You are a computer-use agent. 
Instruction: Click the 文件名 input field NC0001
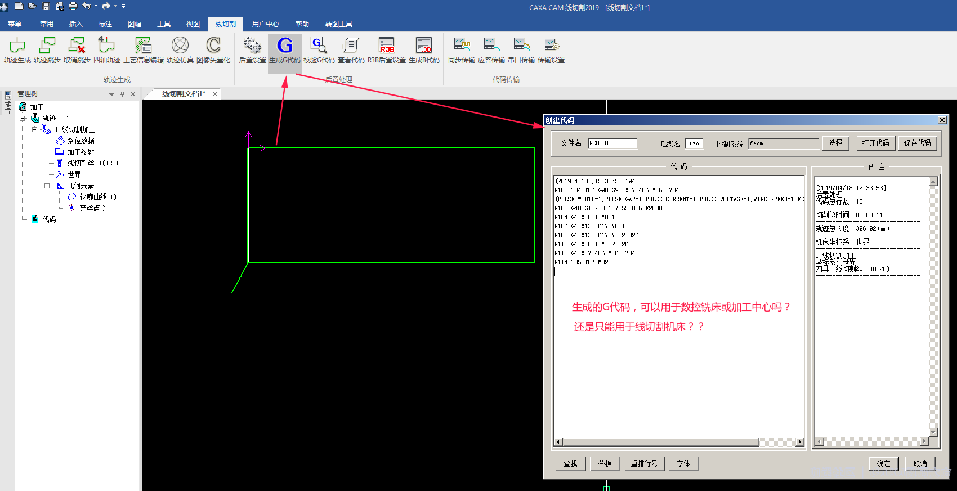click(612, 143)
